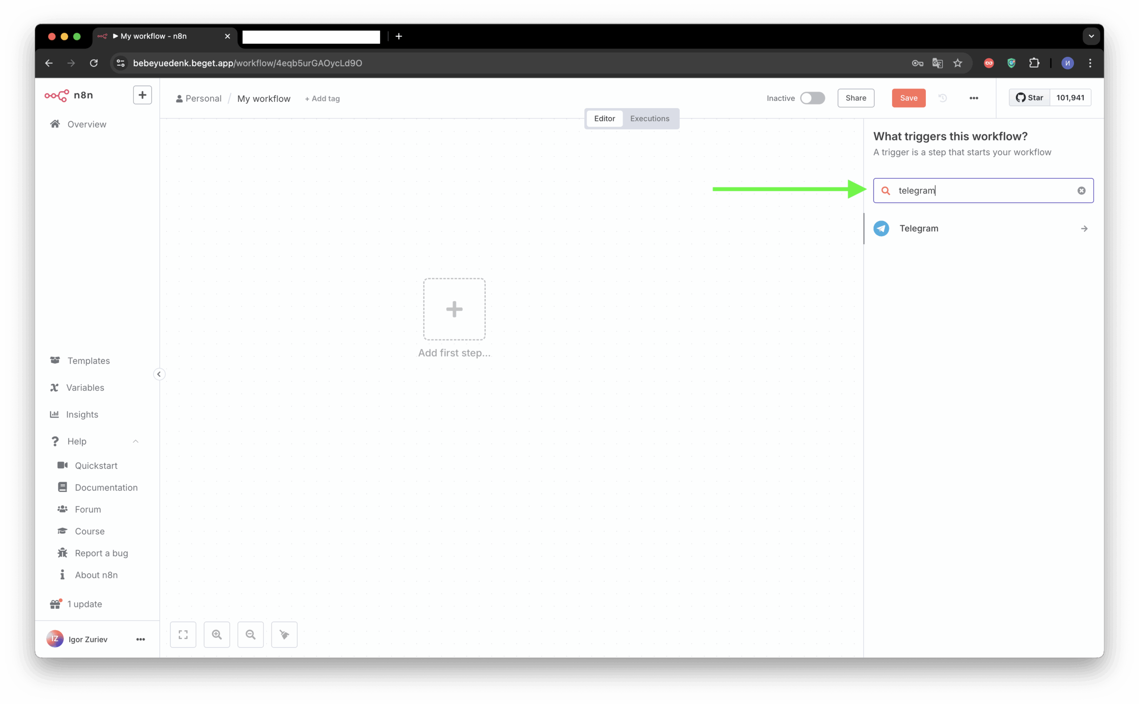The image size is (1139, 704).
Task: Save the workflow
Action: [909, 98]
